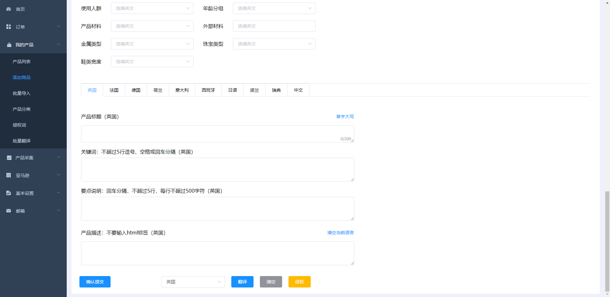This screenshot has width=610, height=297.
Task: Click the page's vertical scrollbar thumb
Action: (607, 241)
